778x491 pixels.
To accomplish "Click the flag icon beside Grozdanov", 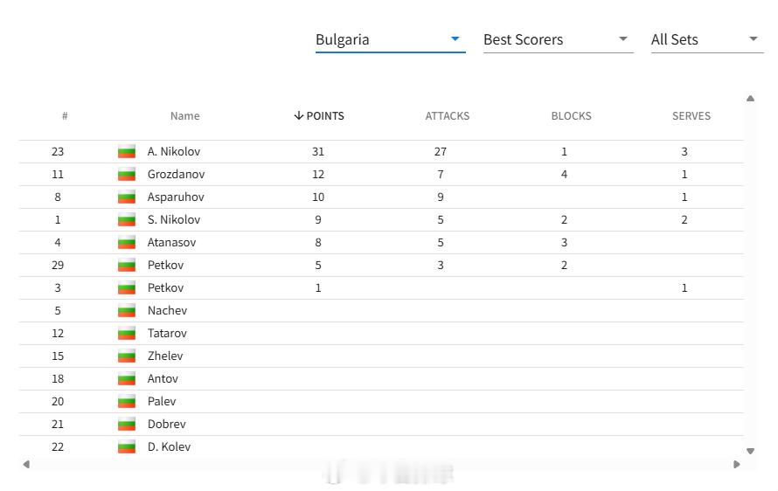I will coord(127,175).
